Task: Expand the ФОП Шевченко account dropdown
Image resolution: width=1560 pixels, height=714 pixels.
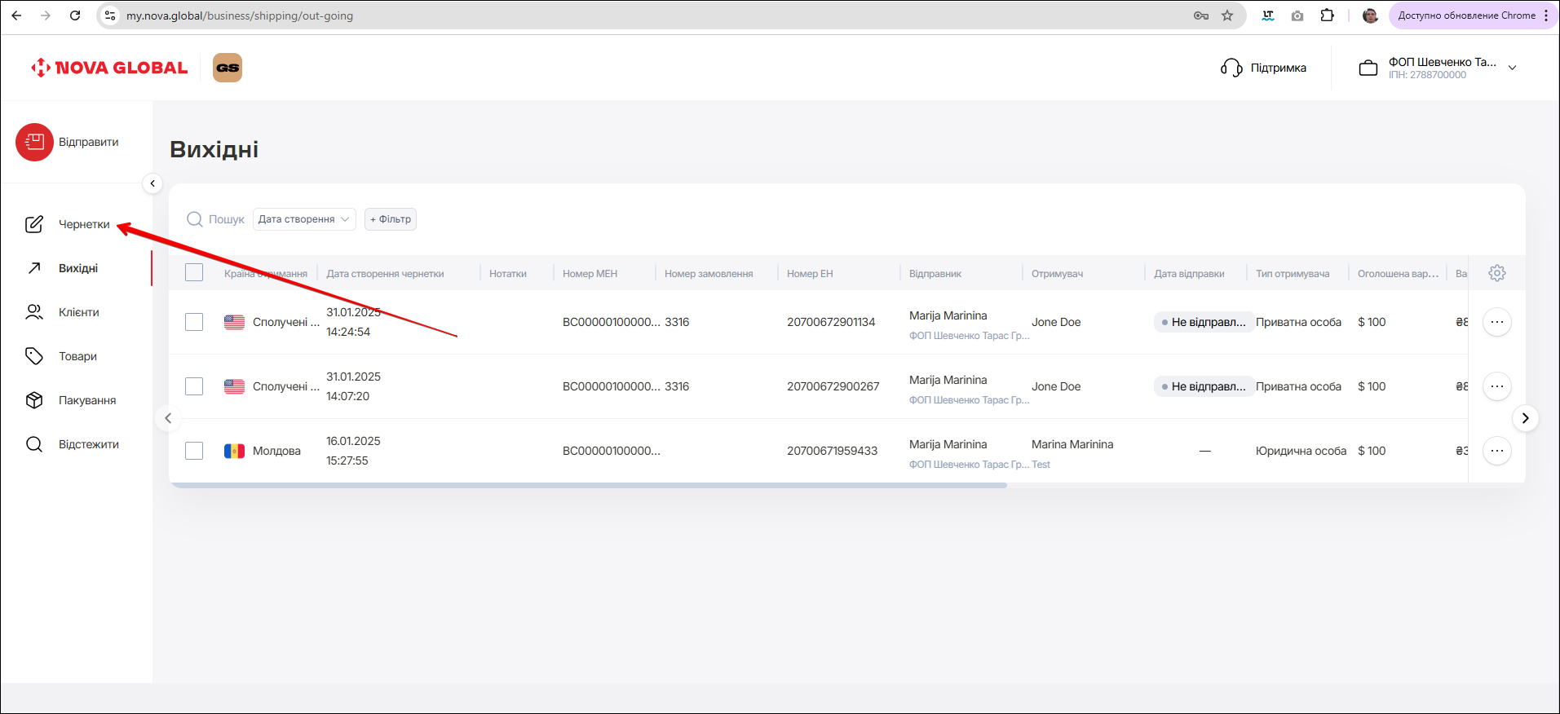Action: [1512, 68]
